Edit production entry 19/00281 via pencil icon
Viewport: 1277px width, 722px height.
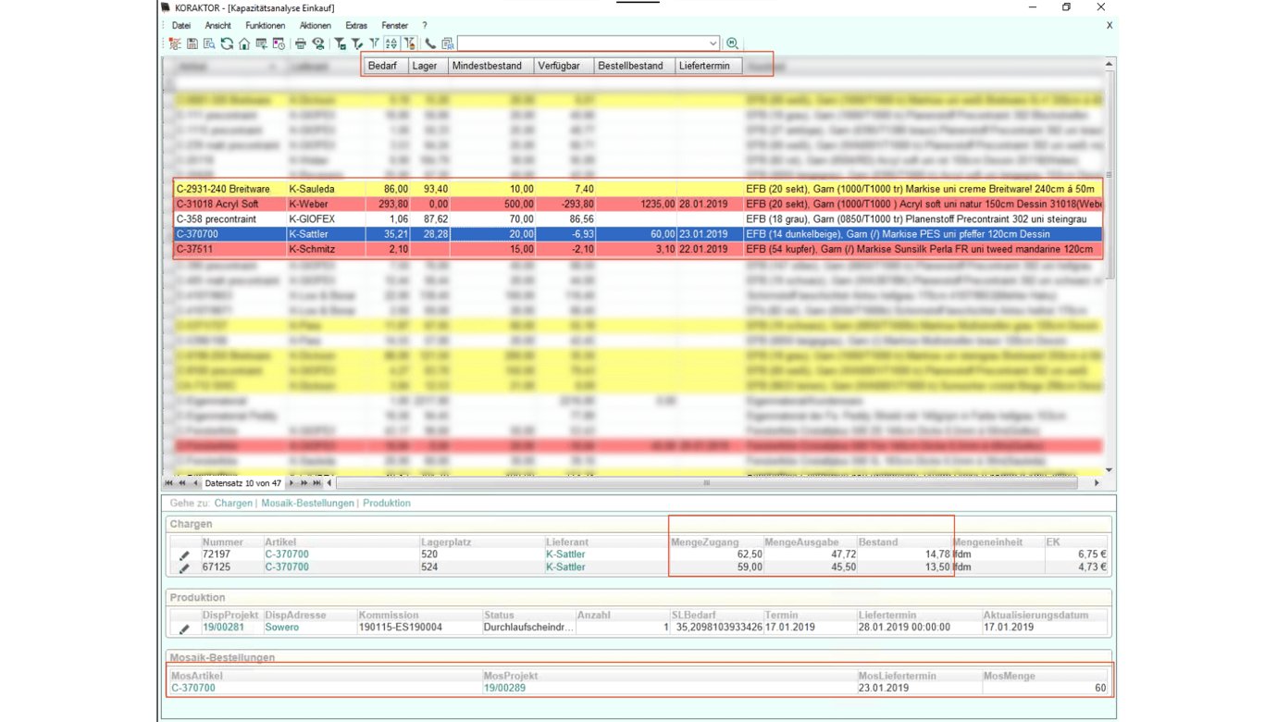click(184, 629)
